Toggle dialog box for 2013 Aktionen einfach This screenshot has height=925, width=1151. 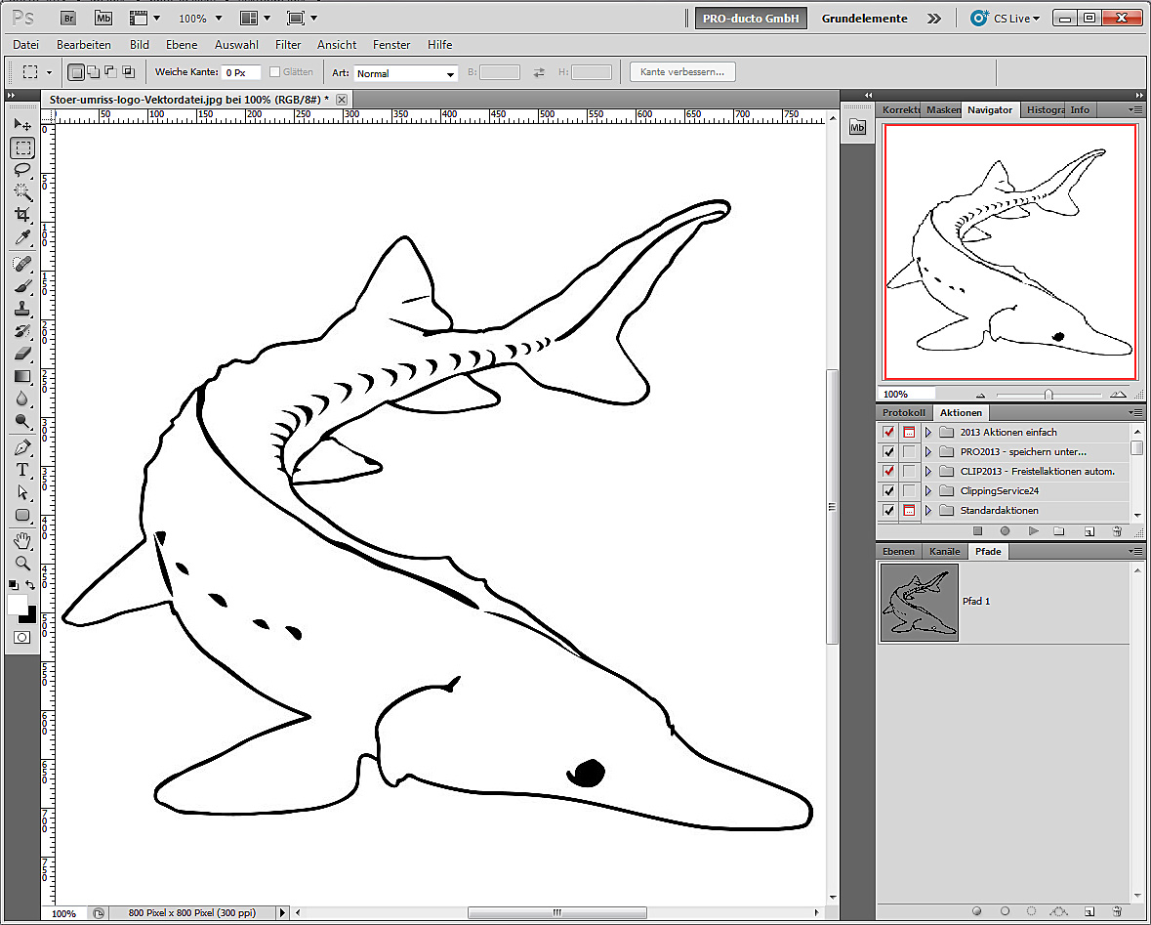pos(909,432)
